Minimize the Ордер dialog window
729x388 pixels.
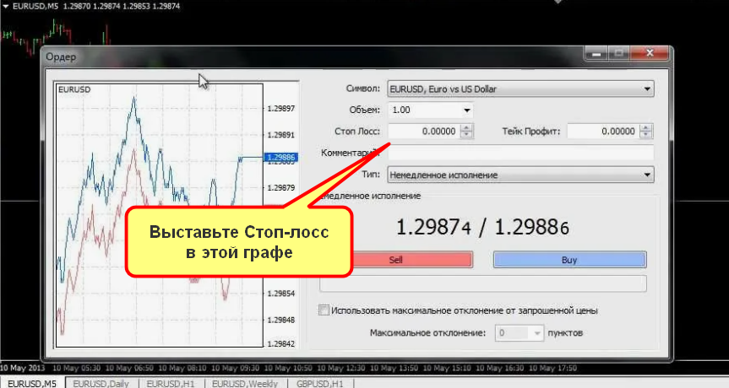coord(596,53)
